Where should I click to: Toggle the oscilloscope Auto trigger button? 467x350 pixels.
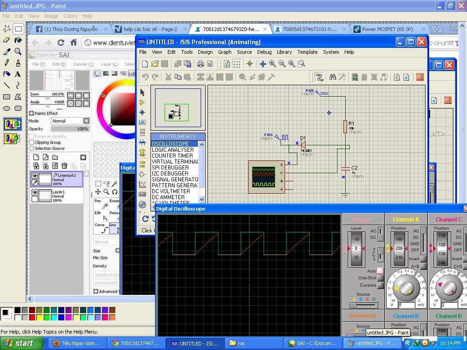coord(380,271)
